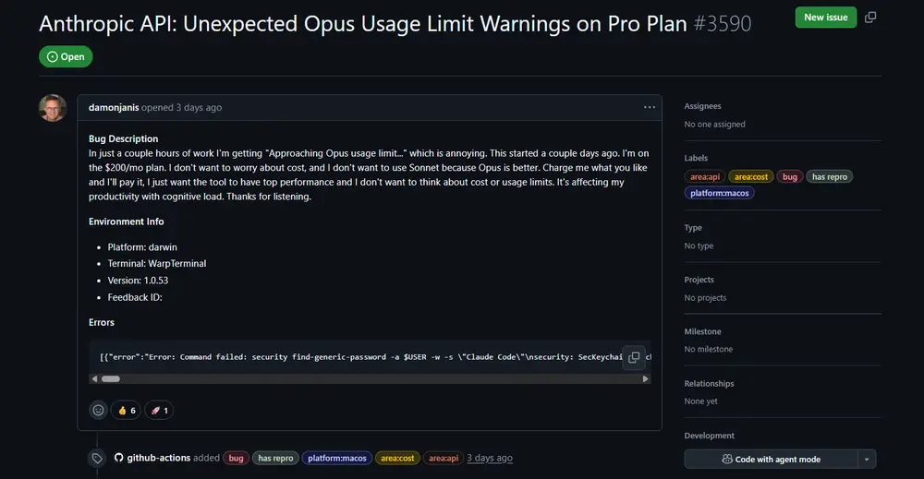Expand the Code with agent mode dropdown arrow

(x=866, y=459)
